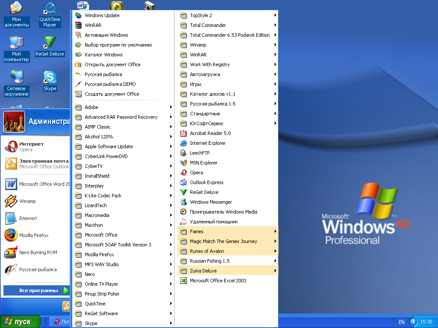The width and height of the screenshot is (438, 328).
Task: Click the Winamp icon in Start menu pinned list
Action: point(11,201)
